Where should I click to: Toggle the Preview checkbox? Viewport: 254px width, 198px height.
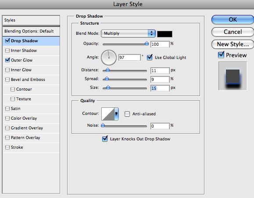click(221, 55)
